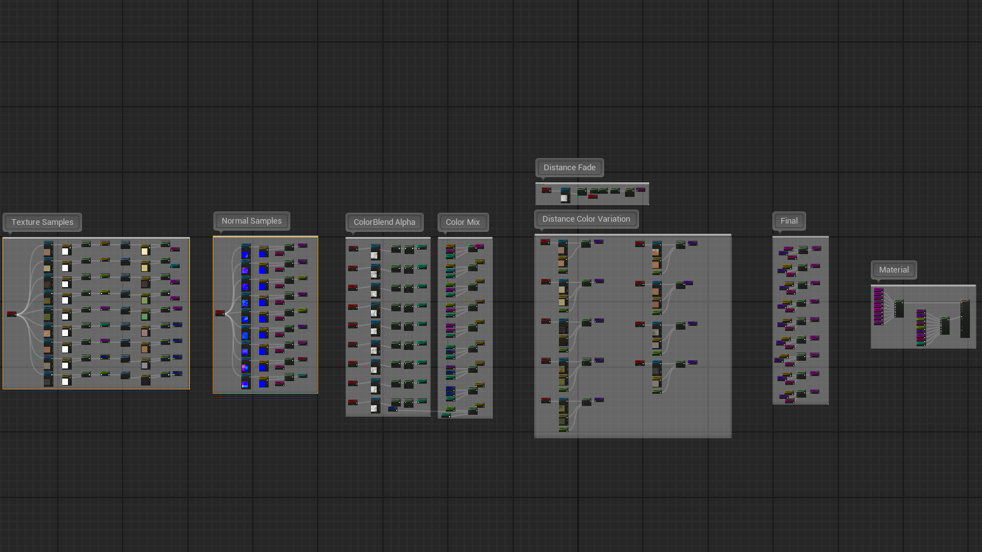Viewport: 982px width, 552px height.
Task: Click the ColorBlend Alpha comment label
Action: [384, 222]
